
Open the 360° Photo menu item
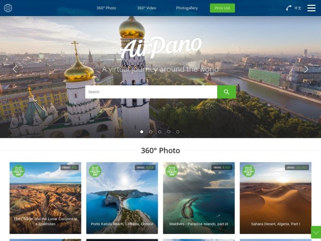(x=106, y=8)
